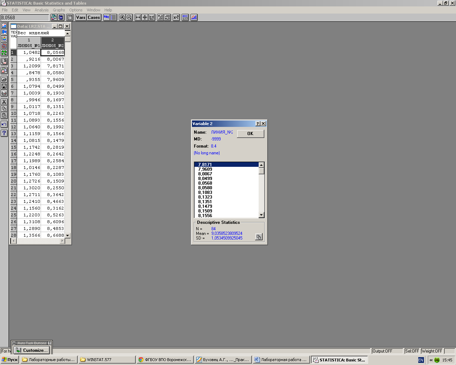The image size is (456, 365).
Task: Open data file with folder icon
Action: (x=4, y=79)
